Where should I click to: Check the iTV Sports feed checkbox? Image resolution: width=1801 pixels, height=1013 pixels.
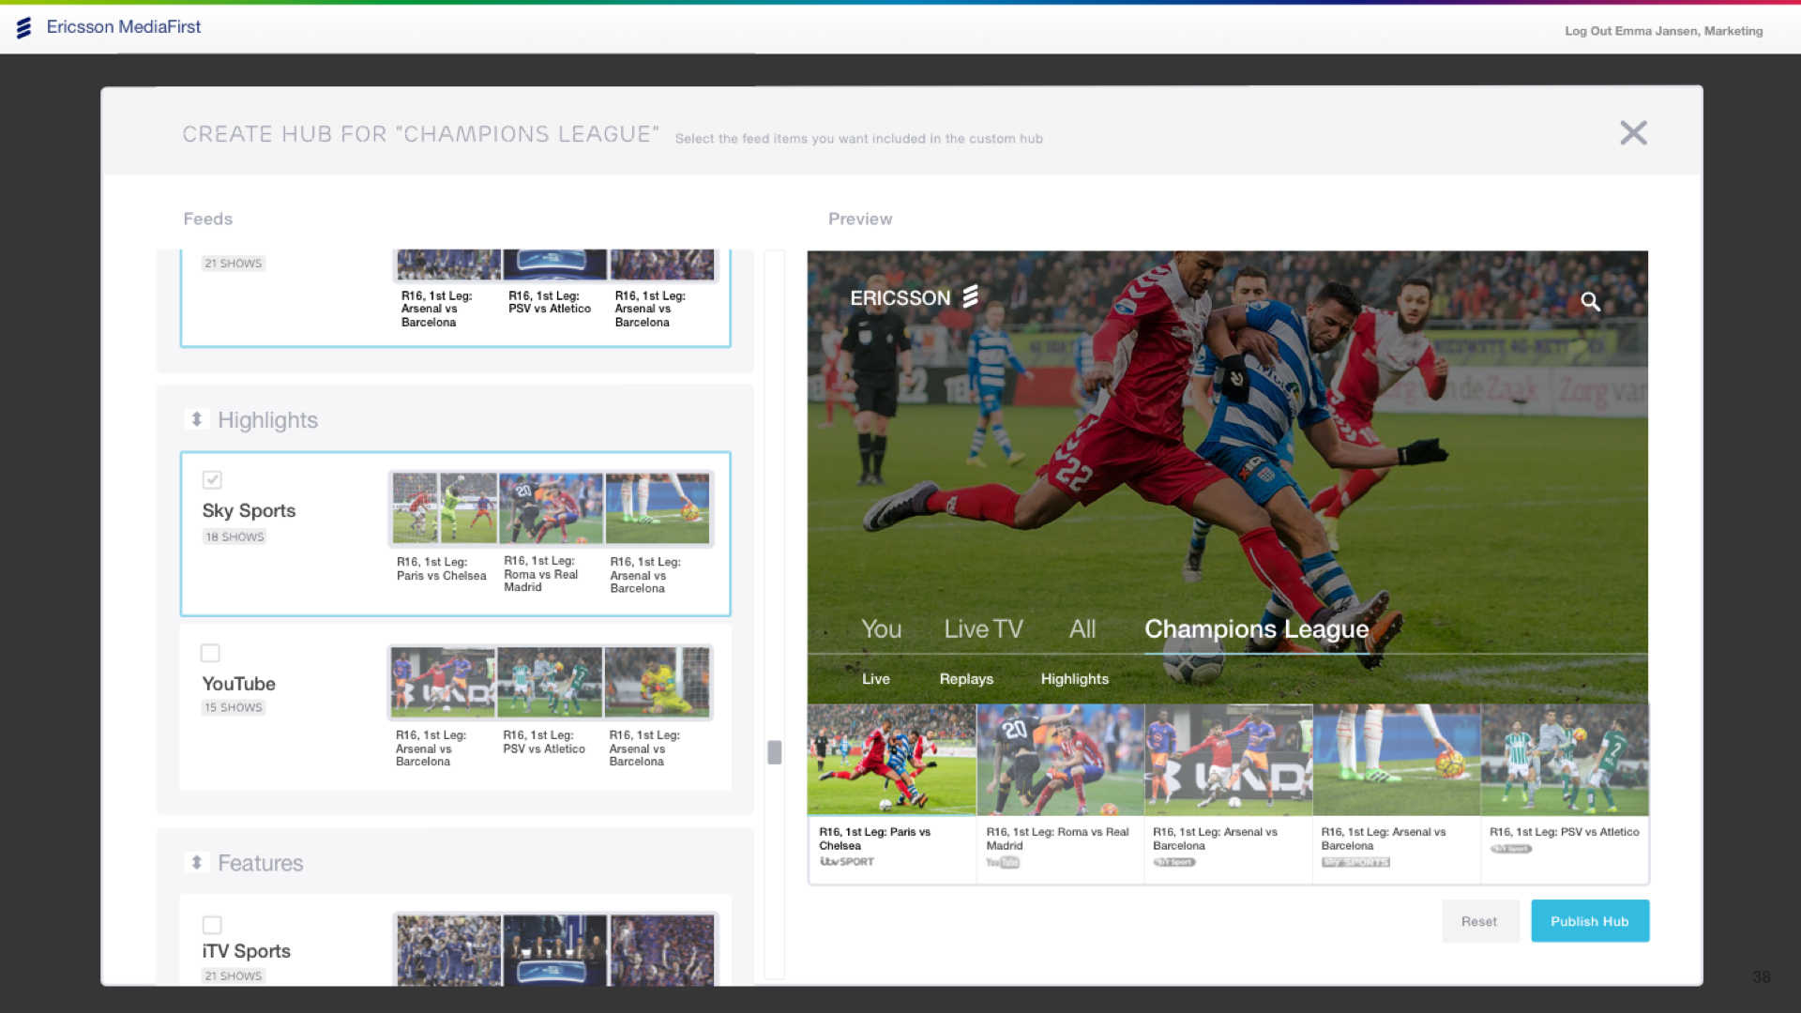click(x=212, y=925)
